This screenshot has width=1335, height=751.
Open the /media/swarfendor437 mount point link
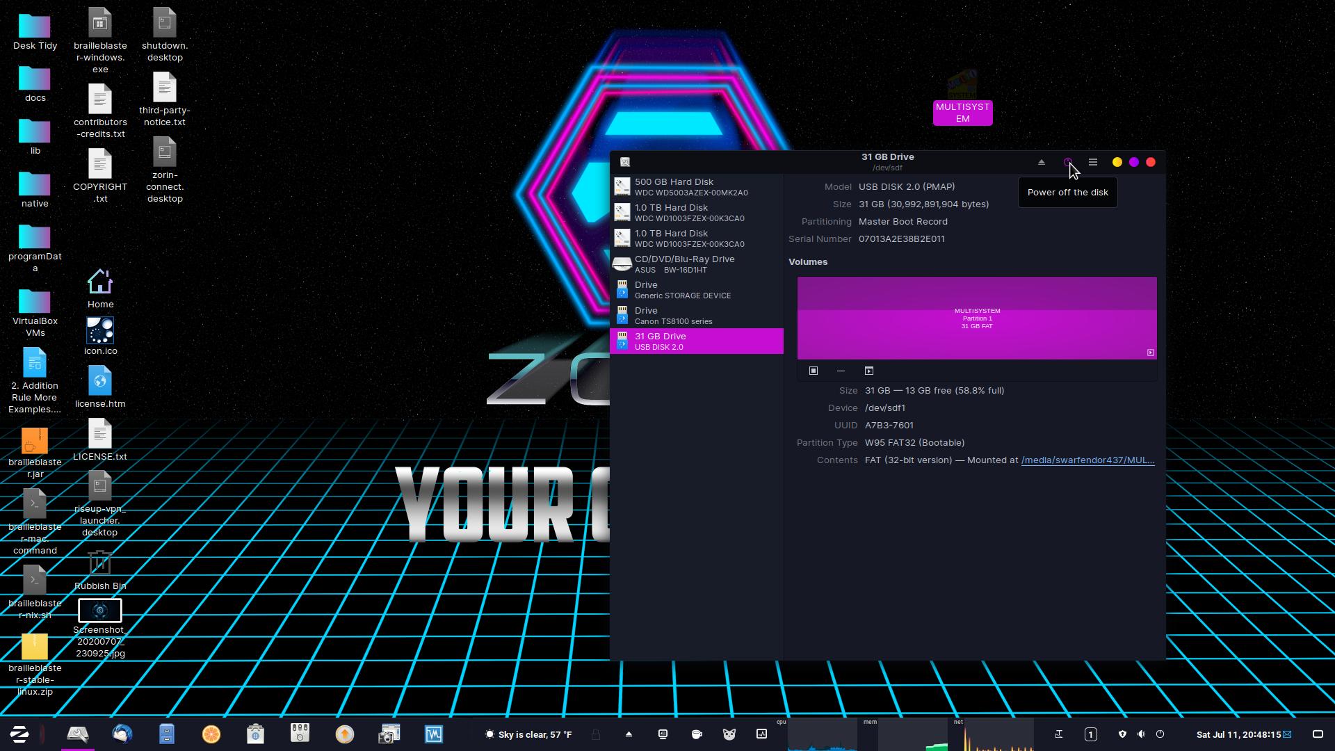point(1087,460)
